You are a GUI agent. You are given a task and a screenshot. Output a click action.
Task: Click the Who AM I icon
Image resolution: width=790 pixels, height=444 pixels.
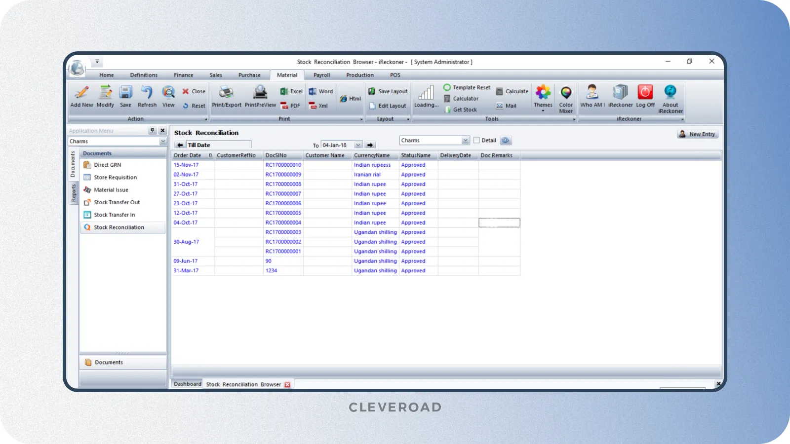click(592, 96)
